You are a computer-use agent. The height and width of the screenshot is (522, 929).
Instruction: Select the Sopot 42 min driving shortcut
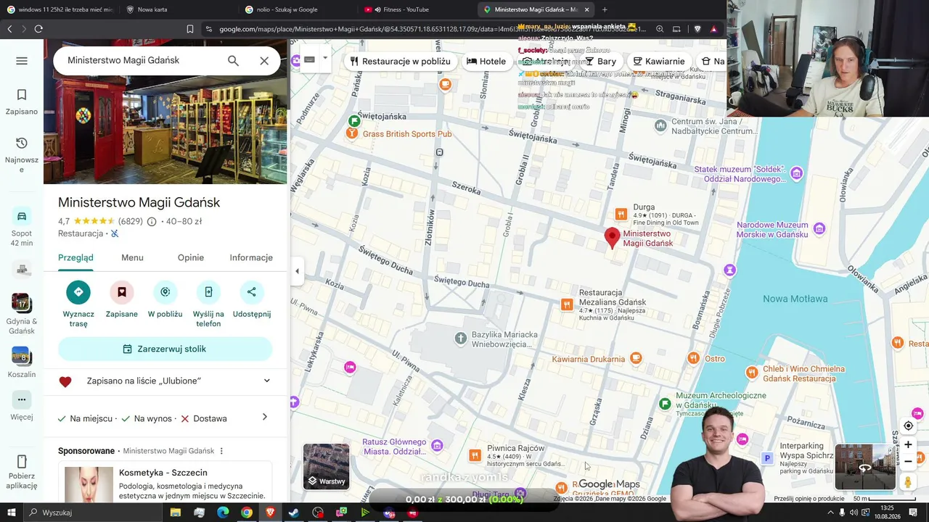tap(22, 228)
